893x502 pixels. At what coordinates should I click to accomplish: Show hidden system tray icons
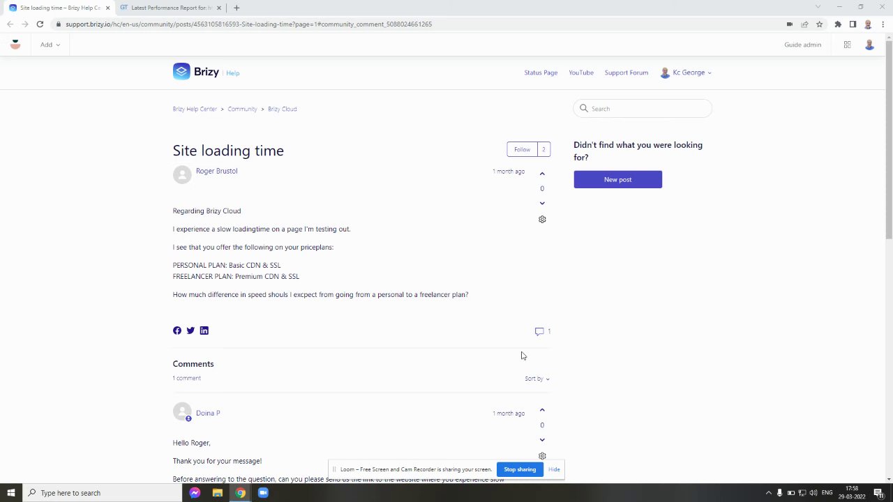tap(769, 493)
